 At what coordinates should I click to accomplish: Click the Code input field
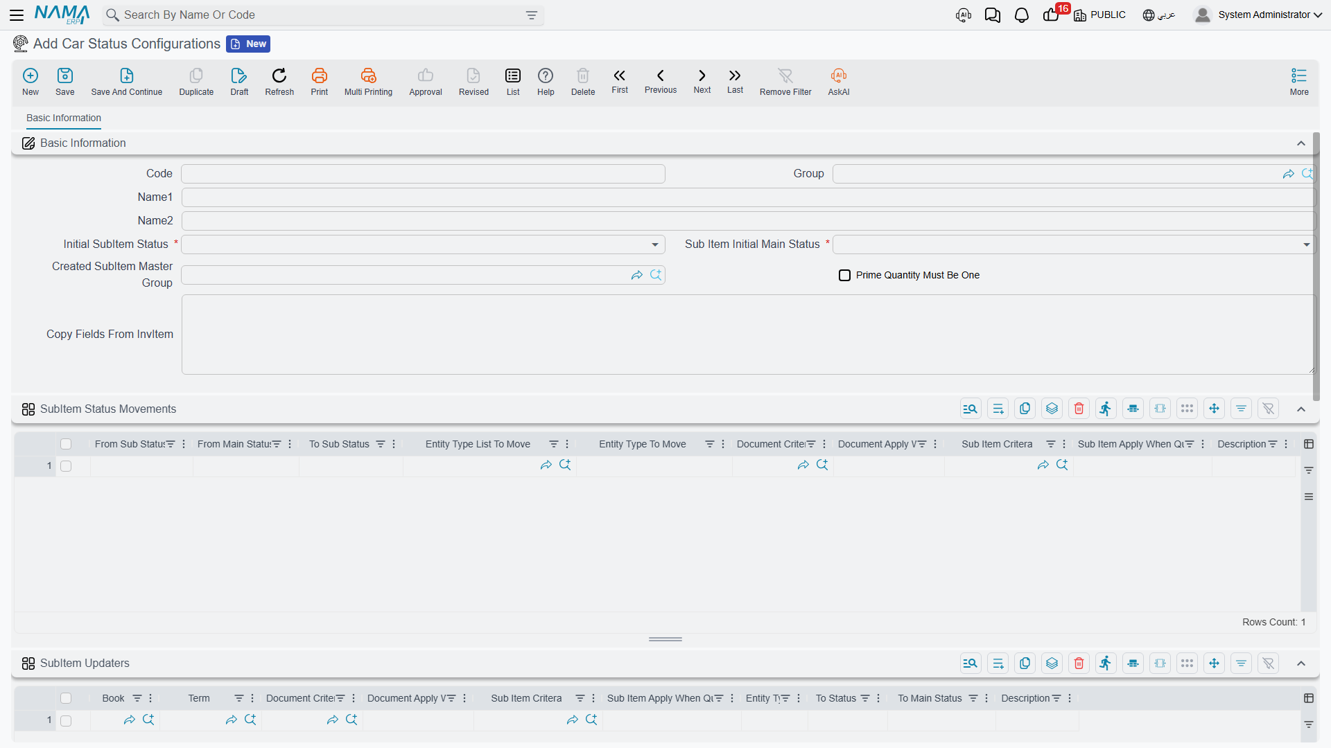(423, 174)
